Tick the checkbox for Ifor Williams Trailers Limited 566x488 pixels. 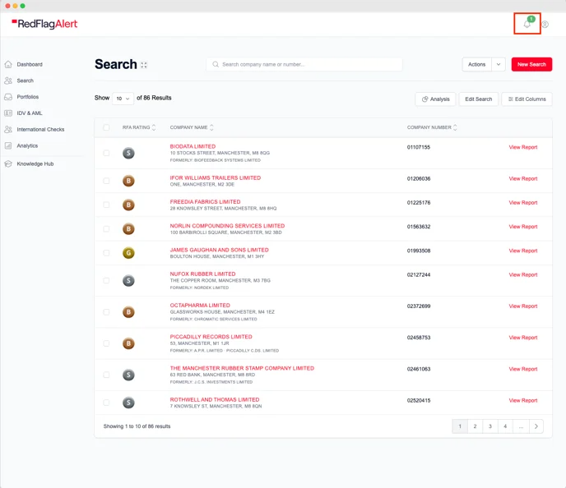pyautogui.click(x=106, y=181)
